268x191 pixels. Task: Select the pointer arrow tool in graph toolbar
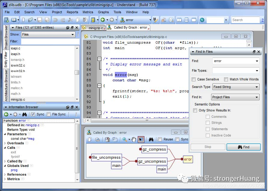point(141,139)
